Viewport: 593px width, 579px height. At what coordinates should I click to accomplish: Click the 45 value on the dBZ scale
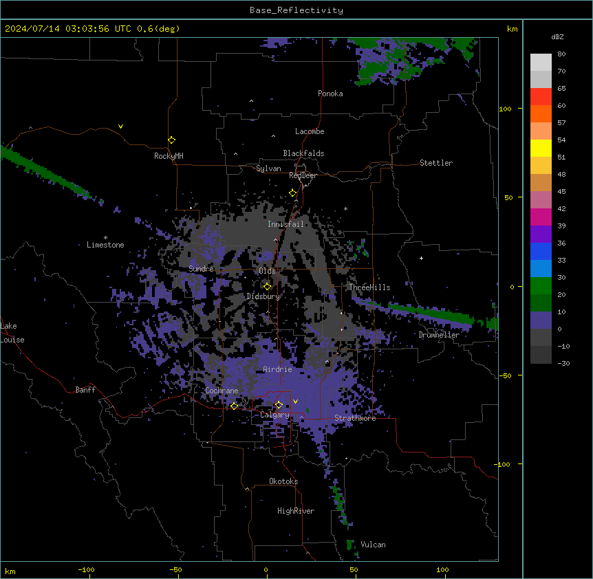561,192
